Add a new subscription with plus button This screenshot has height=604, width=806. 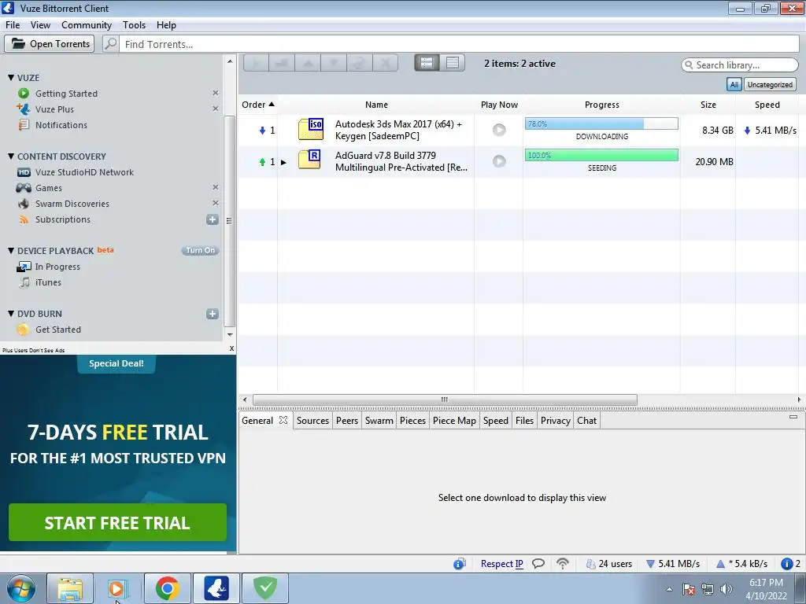coord(213,219)
